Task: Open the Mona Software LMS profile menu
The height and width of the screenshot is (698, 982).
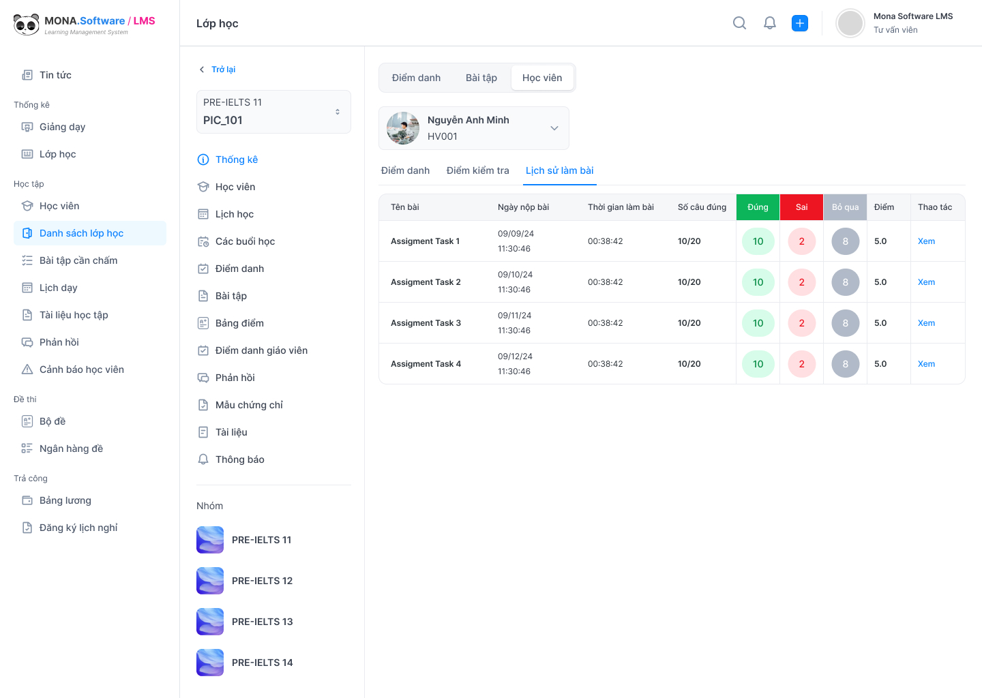Action: coord(895,23)
